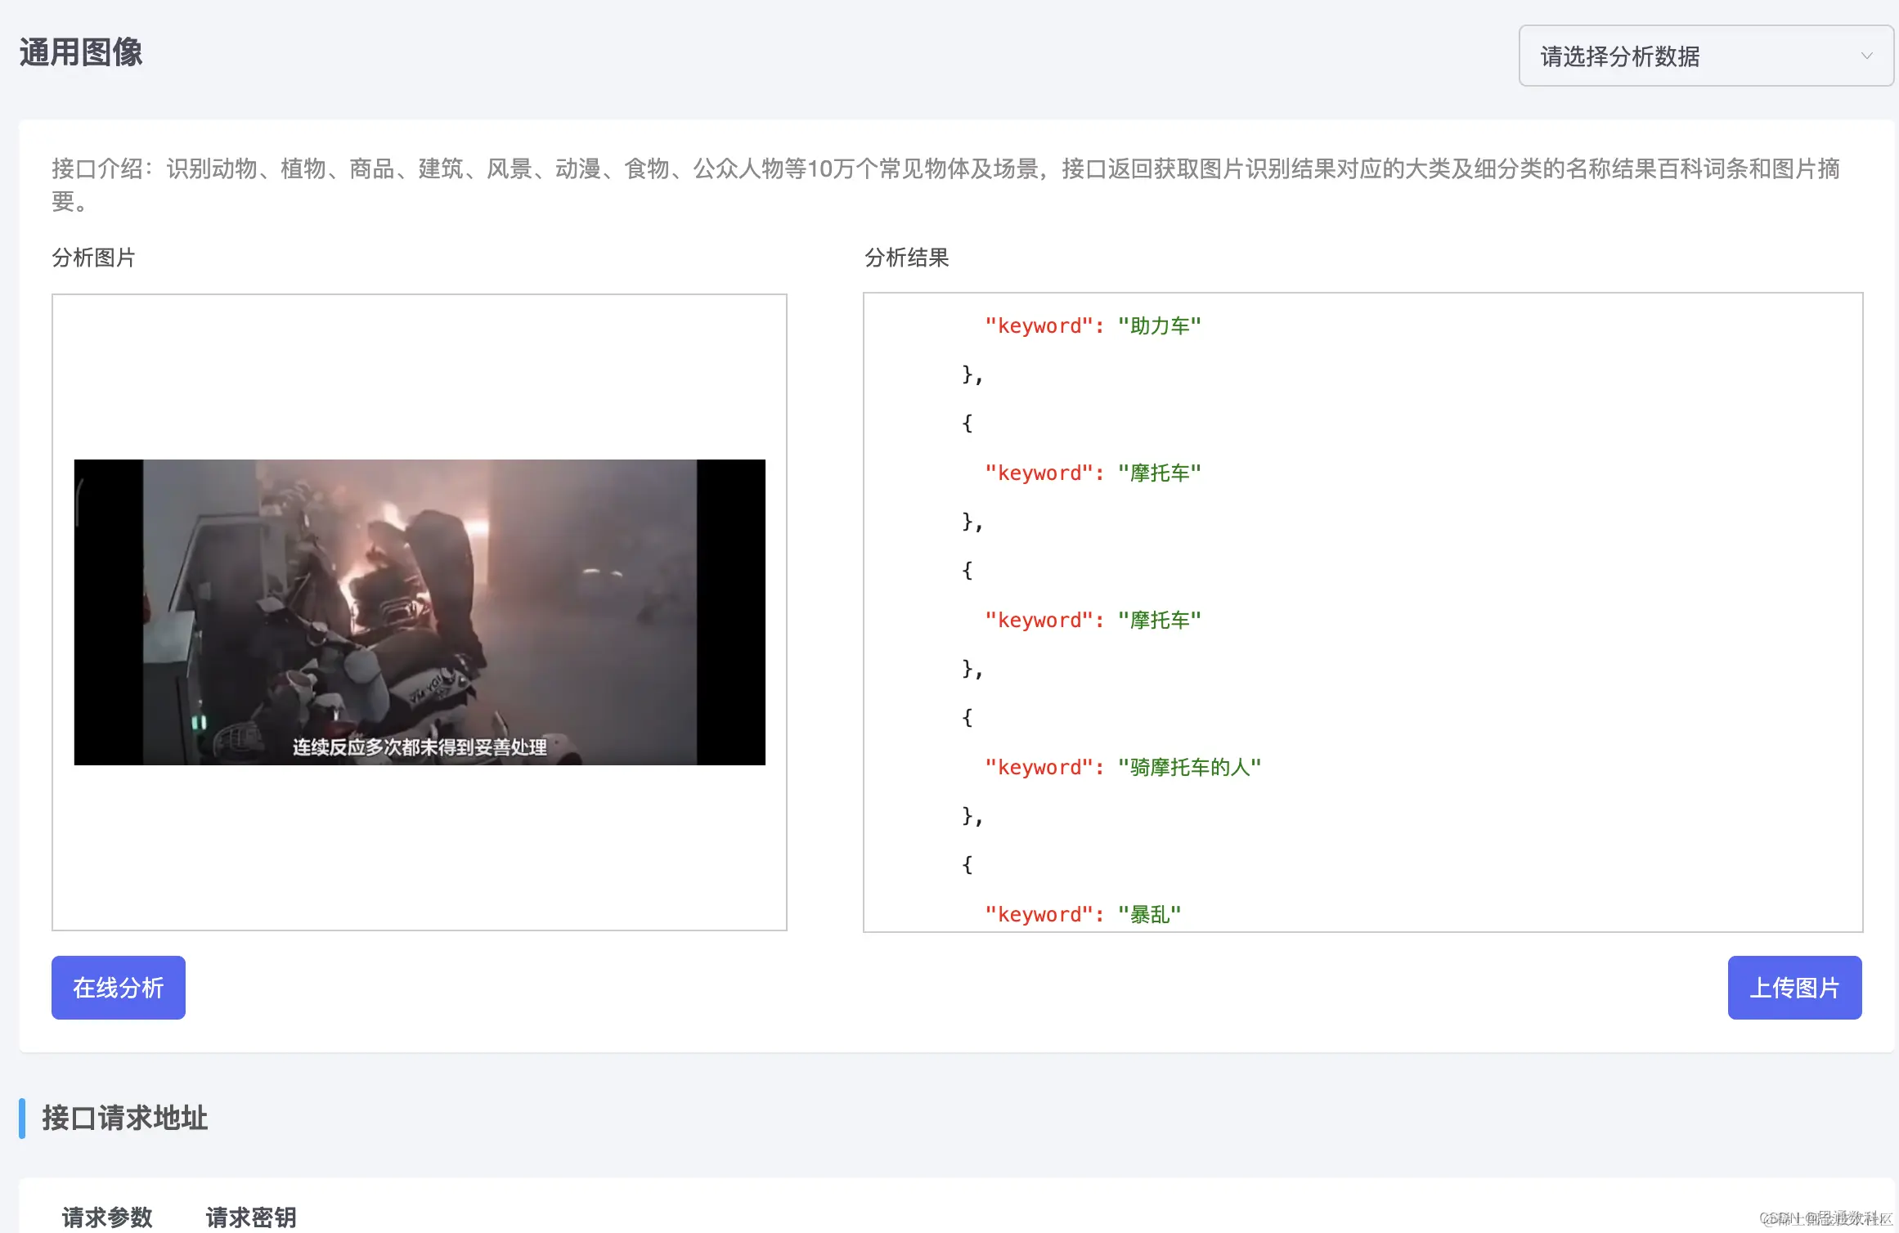Click the 上传图片 button
This screenshot has width=1899, height=1233.
[1793, 987]
